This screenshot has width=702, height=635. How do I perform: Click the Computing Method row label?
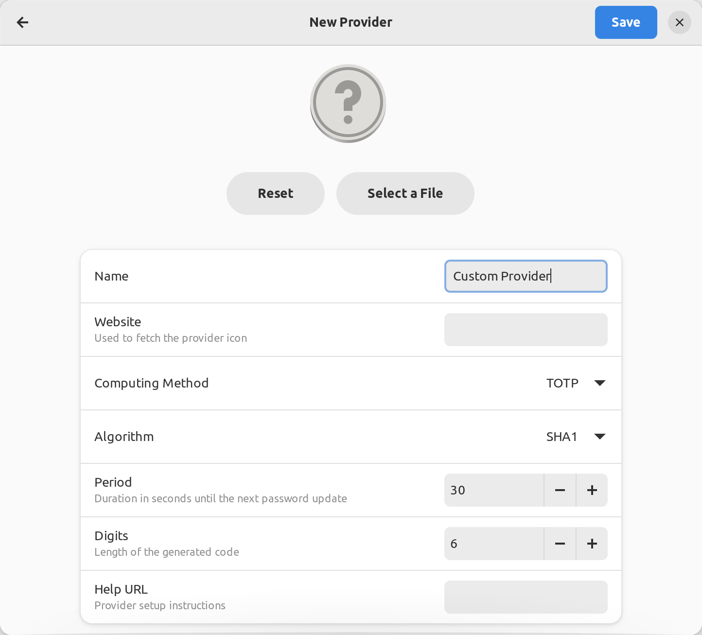151,383
